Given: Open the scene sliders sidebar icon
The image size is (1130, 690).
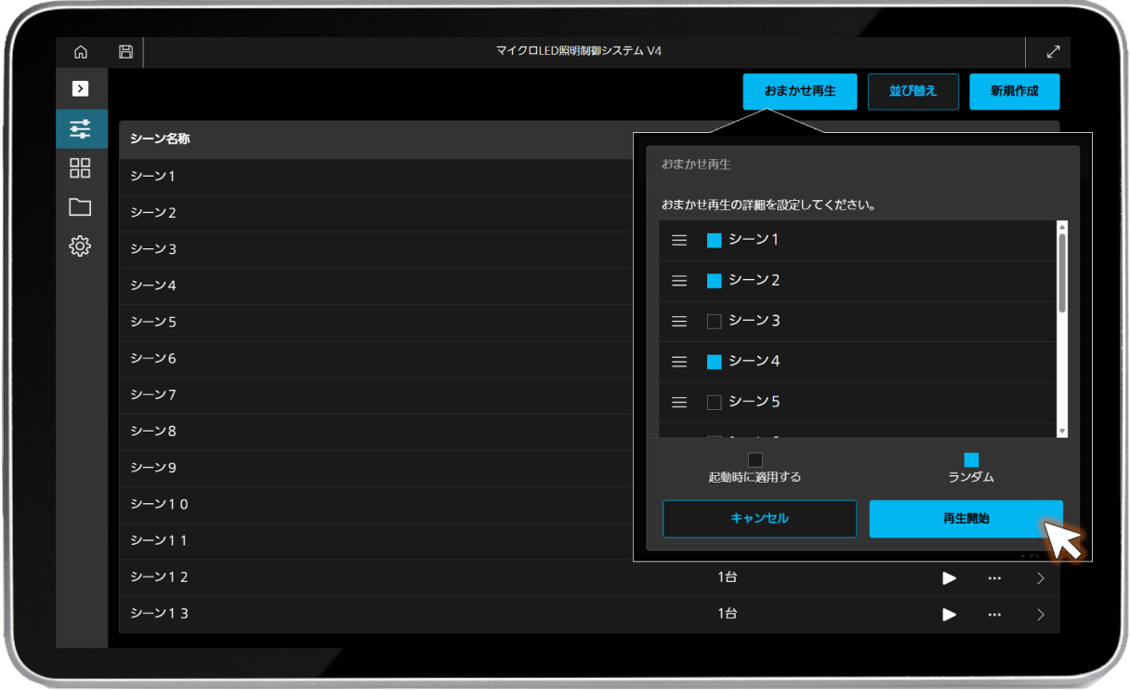Looking at the screenshot, I should 81,129.
